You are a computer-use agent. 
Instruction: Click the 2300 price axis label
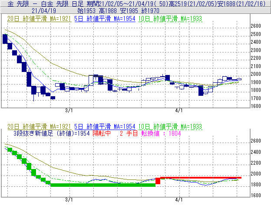pos(256,50)
